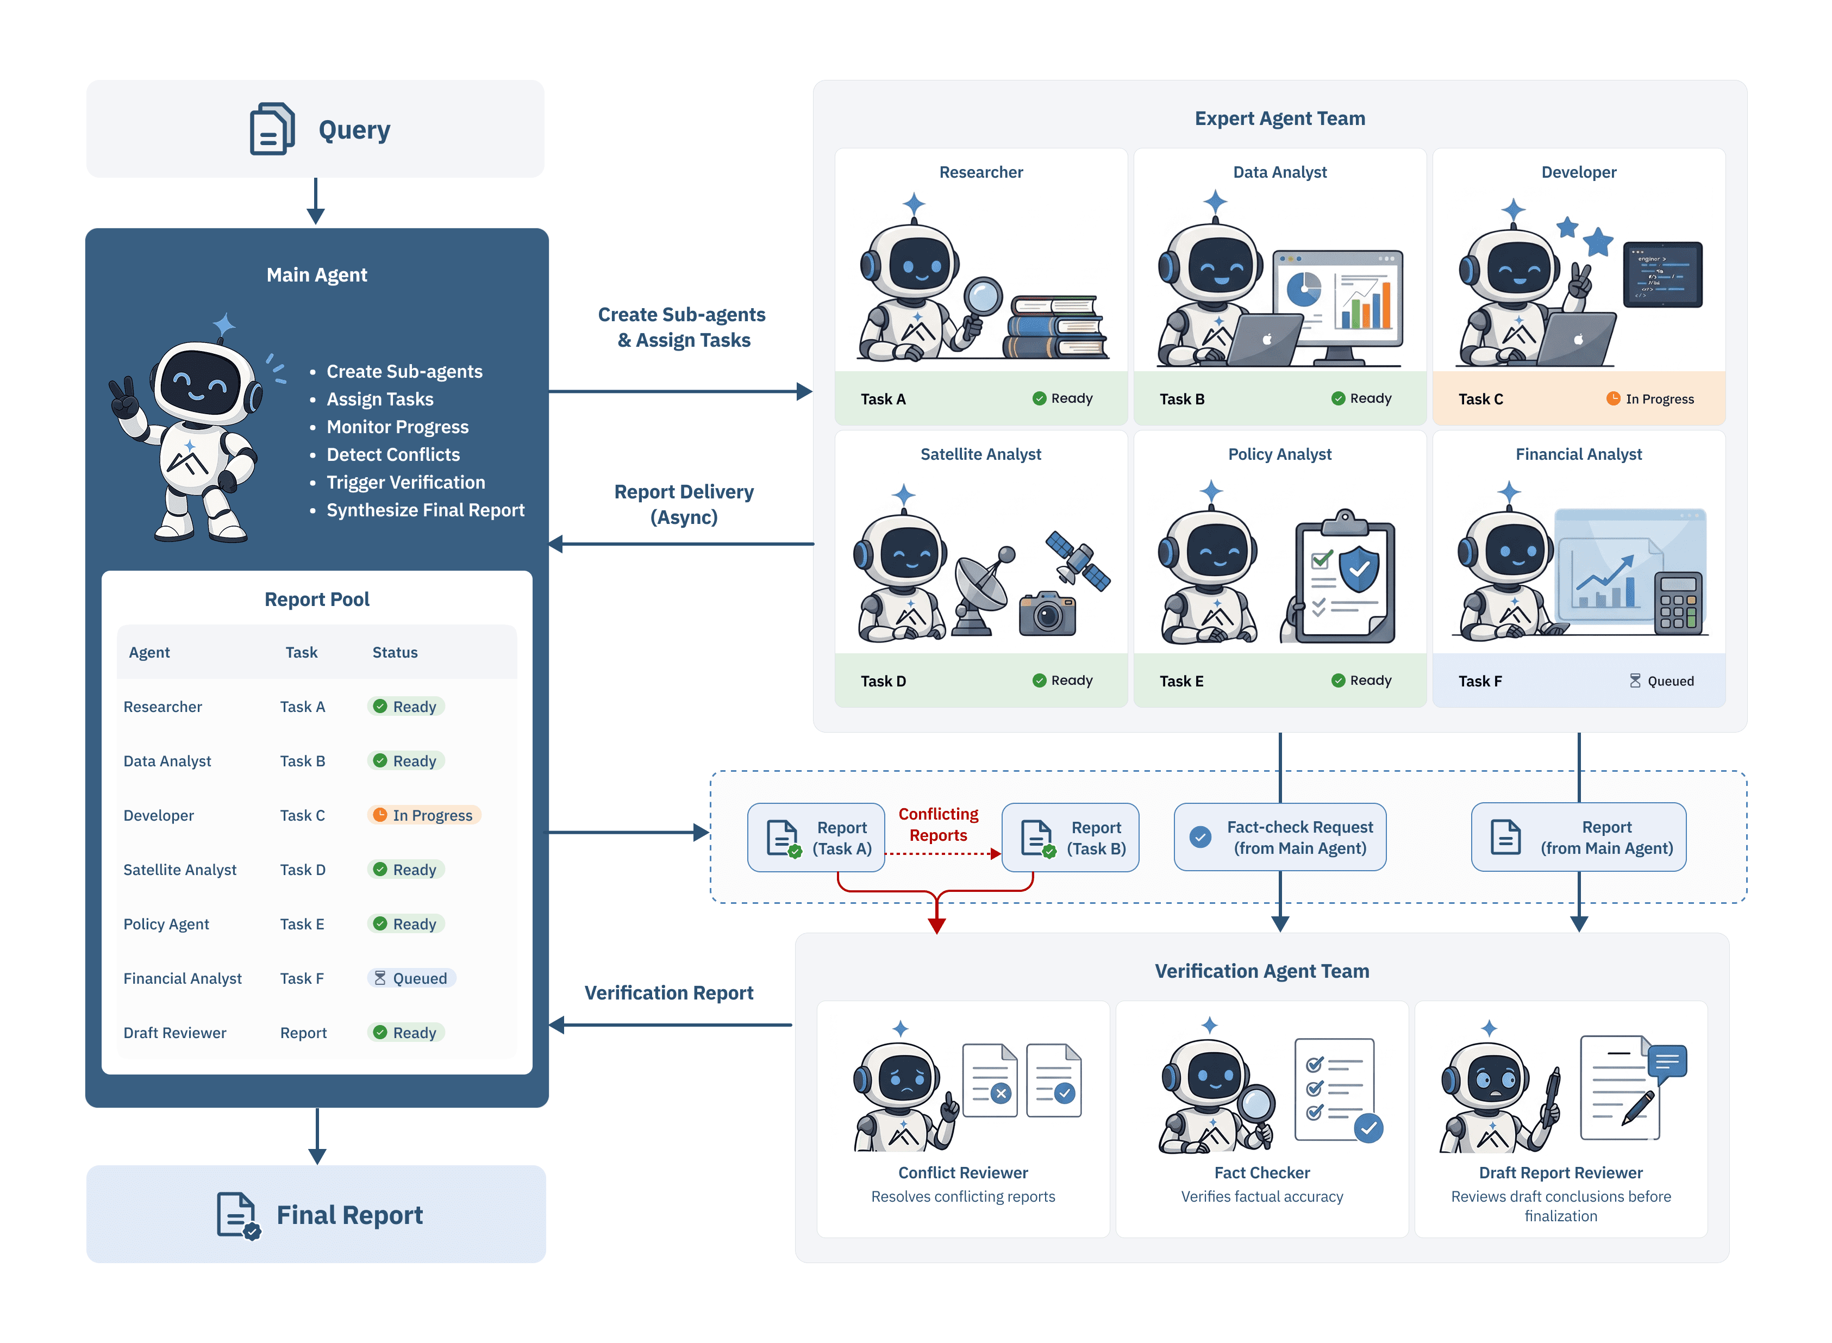
Task: Click the Agent column header in Report Pool
Action: [149, 653]
